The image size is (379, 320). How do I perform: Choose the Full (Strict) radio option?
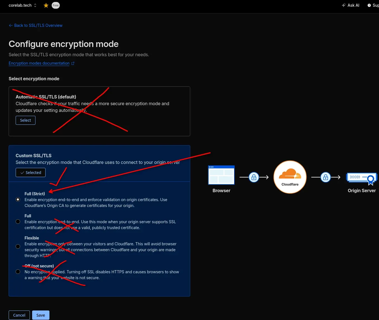tap(18, 199)
